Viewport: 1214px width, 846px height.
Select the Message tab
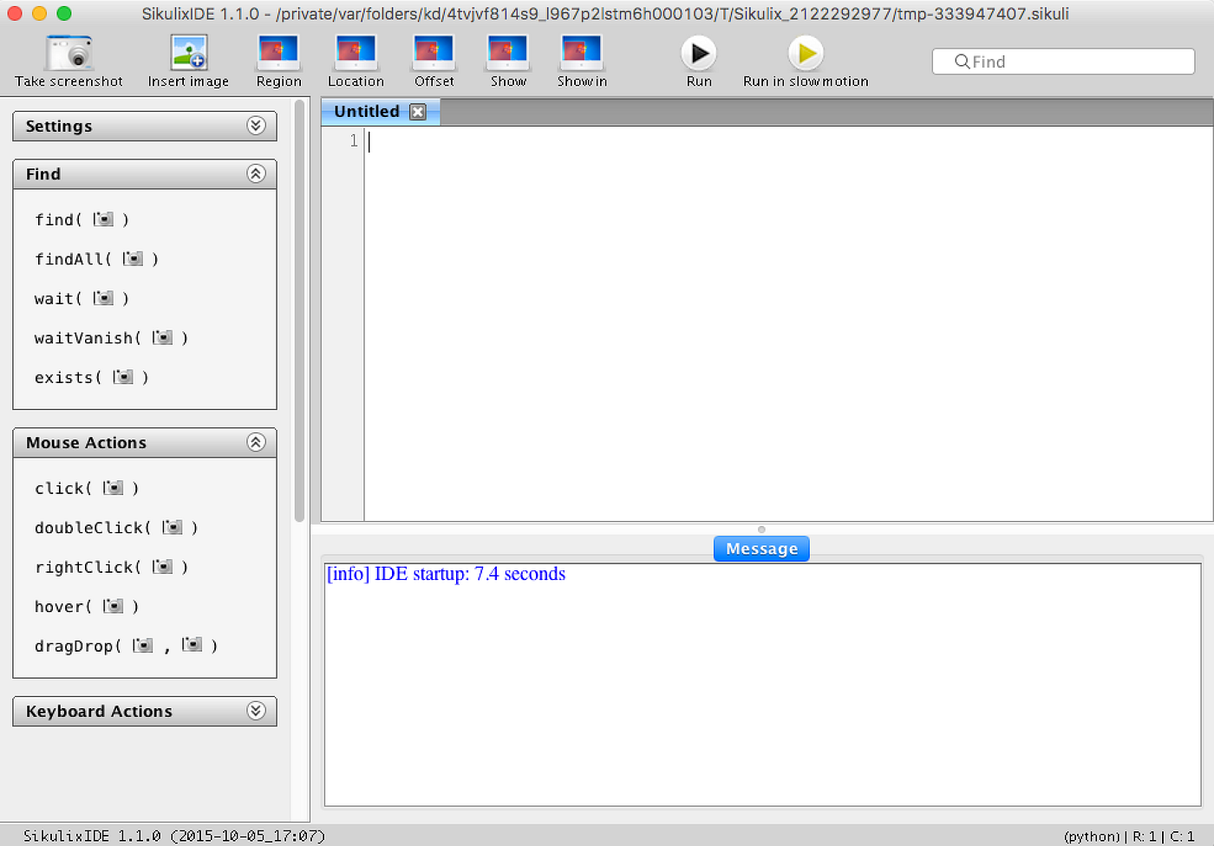click(x=760, y=548)
